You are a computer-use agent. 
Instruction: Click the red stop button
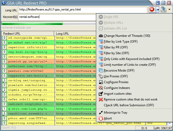(152, 9)
